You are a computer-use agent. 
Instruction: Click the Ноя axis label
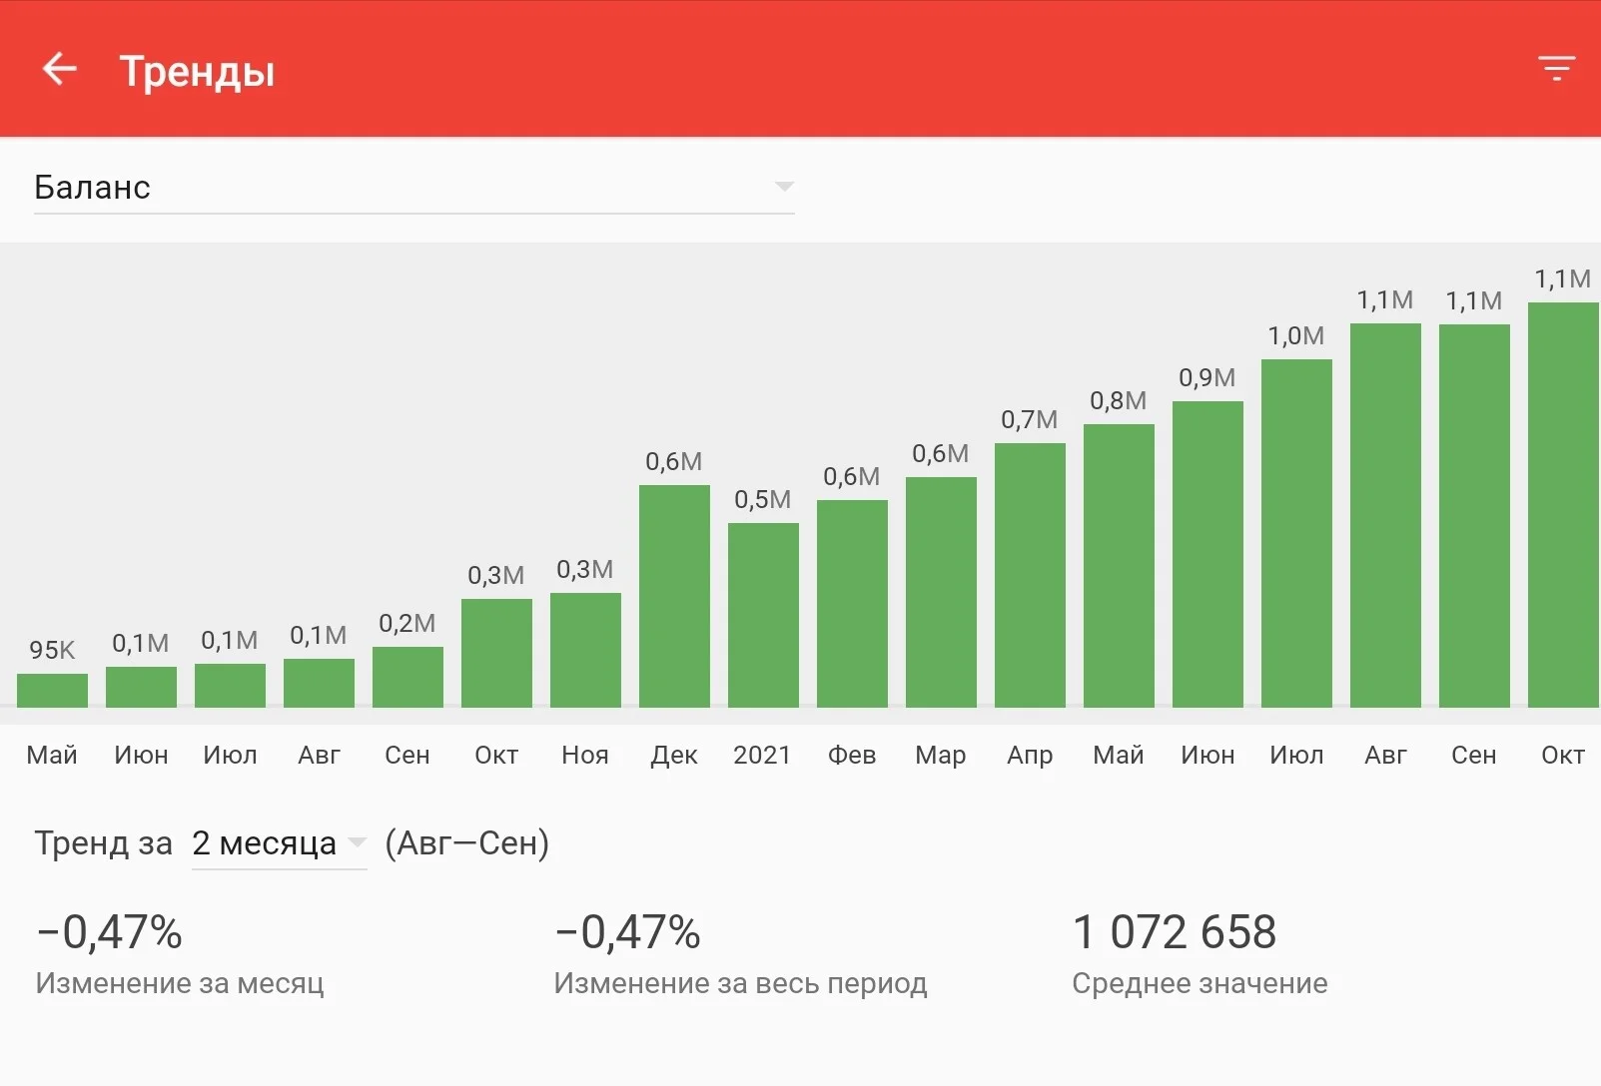click(x=585, y=755)
